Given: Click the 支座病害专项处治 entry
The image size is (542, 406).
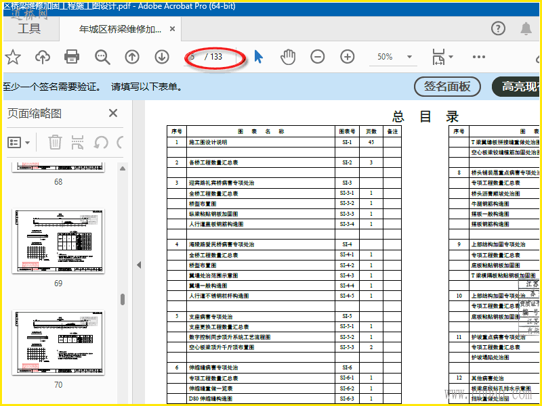Looking at the screenshot, I should 211,317.
